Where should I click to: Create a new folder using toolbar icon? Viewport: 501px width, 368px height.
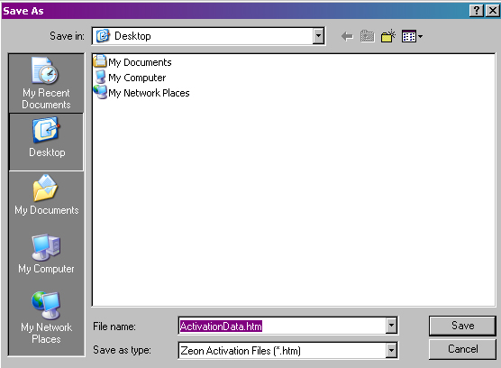pos(388,36)
